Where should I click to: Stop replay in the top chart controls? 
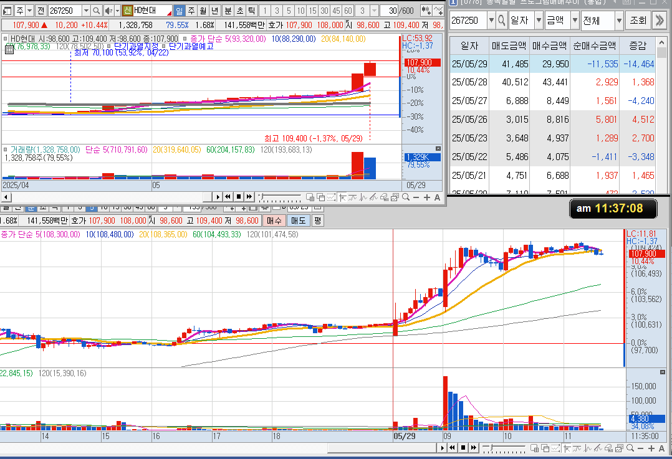coord(239,197)
